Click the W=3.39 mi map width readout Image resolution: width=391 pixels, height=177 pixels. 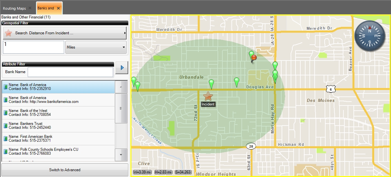pos(142,172)
